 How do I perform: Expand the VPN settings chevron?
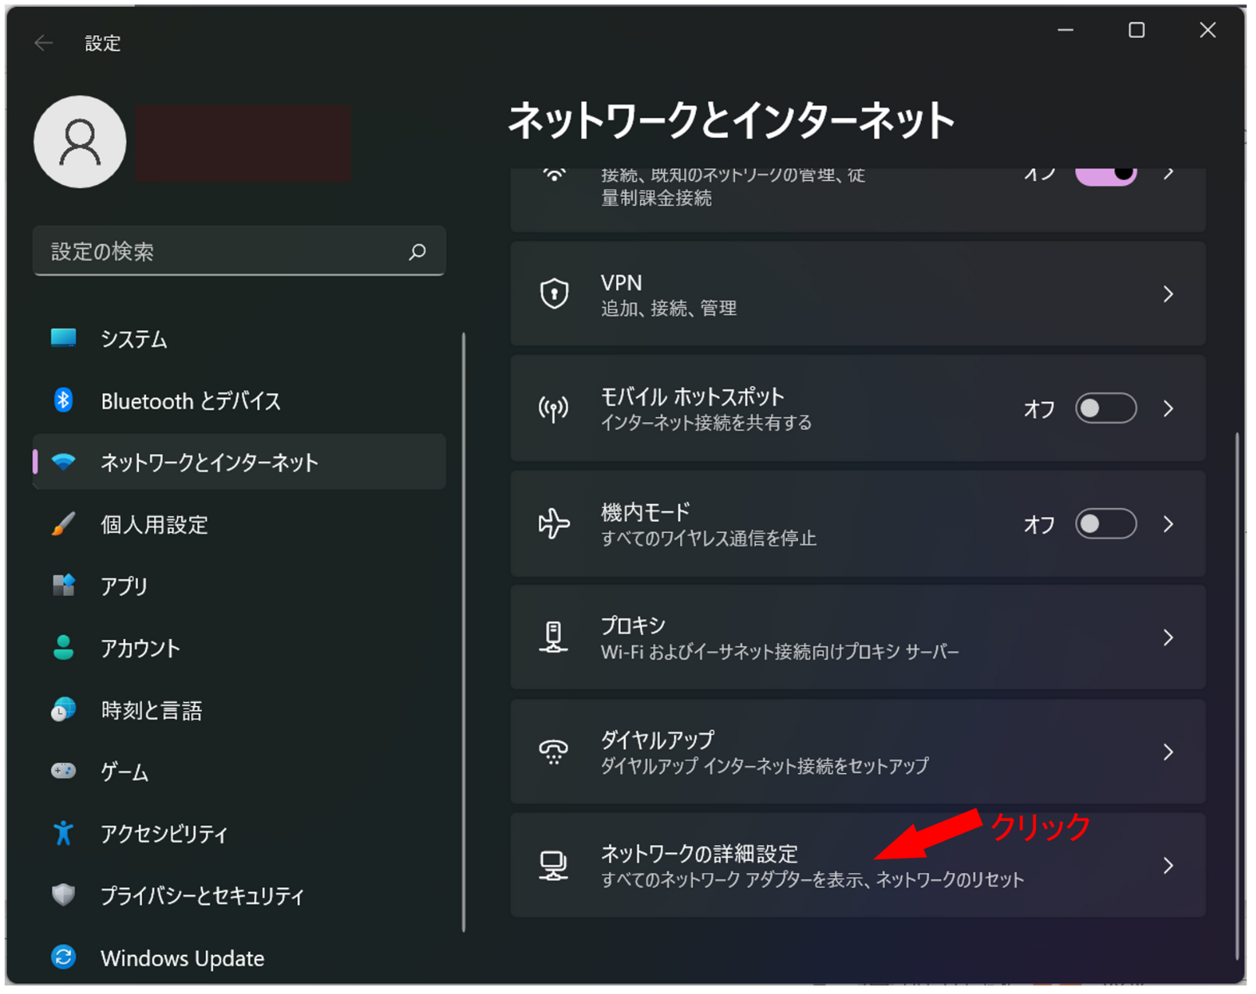1168,294
